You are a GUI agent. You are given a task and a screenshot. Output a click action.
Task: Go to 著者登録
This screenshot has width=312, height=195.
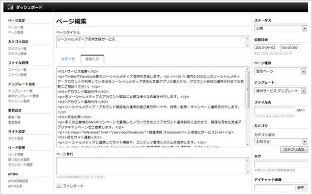[14, 122]
